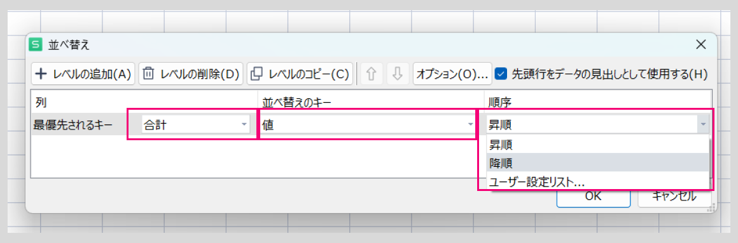This screenshot has width=738, height=243.
Task: Expand the 合計 column dropdown
Action: [x=244, y=125]
